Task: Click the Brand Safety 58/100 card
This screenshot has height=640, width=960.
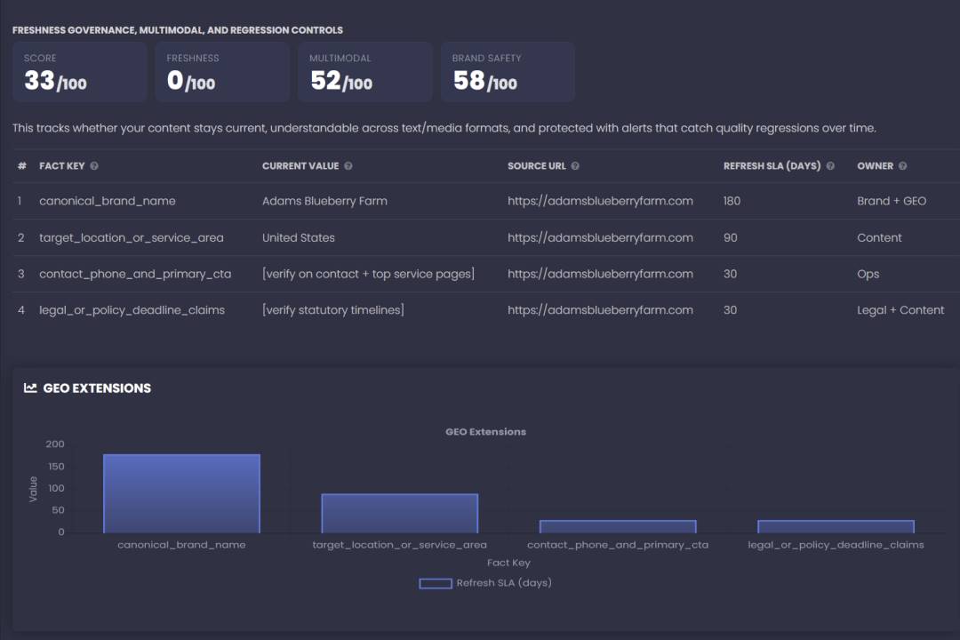Action: (508, 72)
